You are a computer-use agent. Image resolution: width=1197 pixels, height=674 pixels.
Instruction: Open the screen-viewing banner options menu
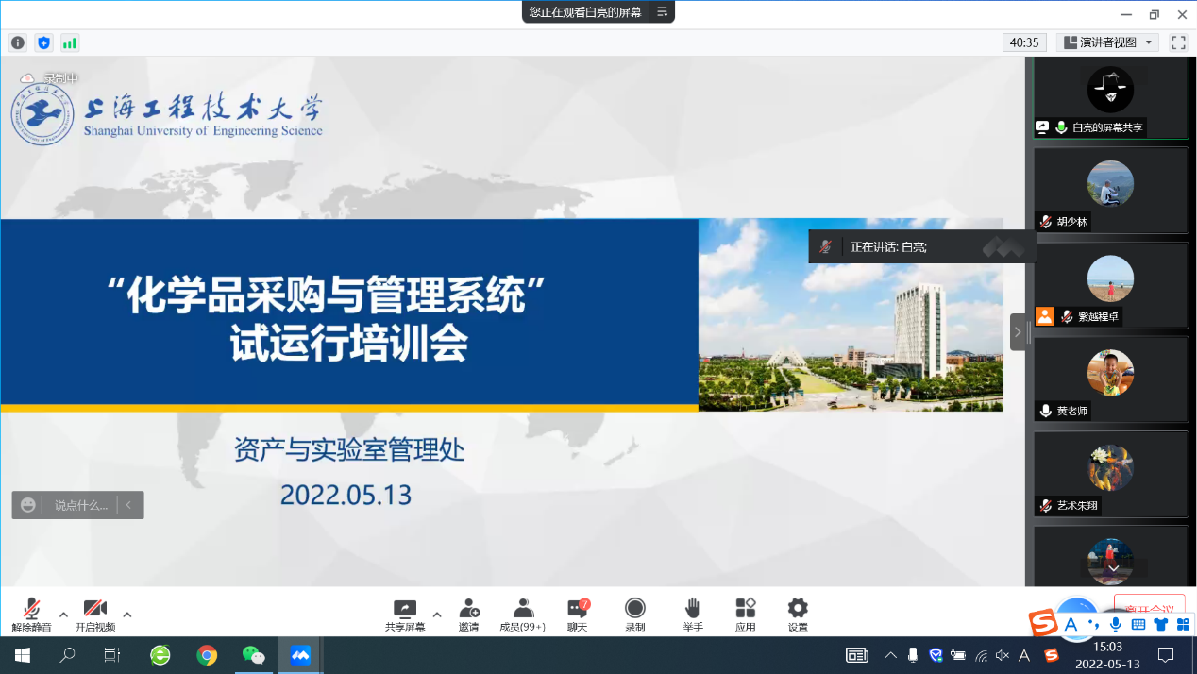pos(662,12)
